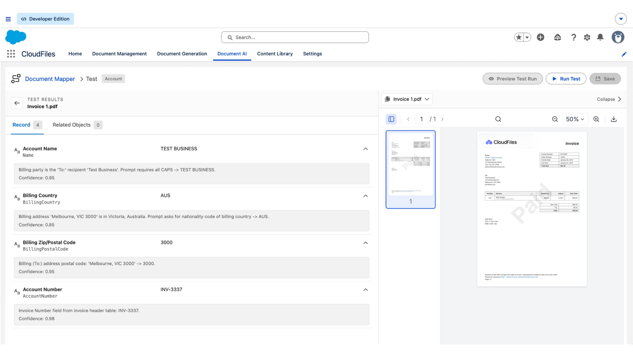Click the Developer Edition badge

click(x=45, y=19)
